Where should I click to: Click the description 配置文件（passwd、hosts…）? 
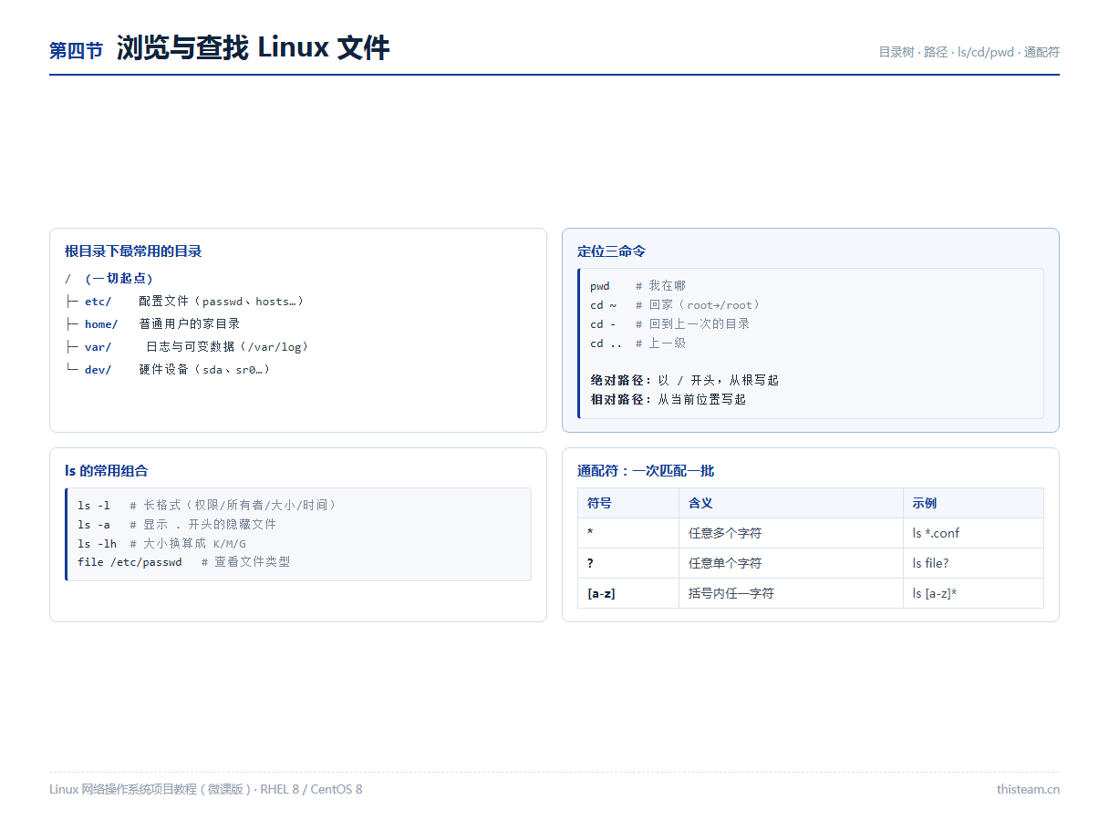coord(222,301)
